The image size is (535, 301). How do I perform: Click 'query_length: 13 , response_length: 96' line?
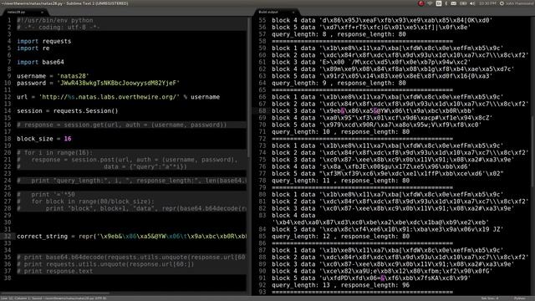(340, 285)
